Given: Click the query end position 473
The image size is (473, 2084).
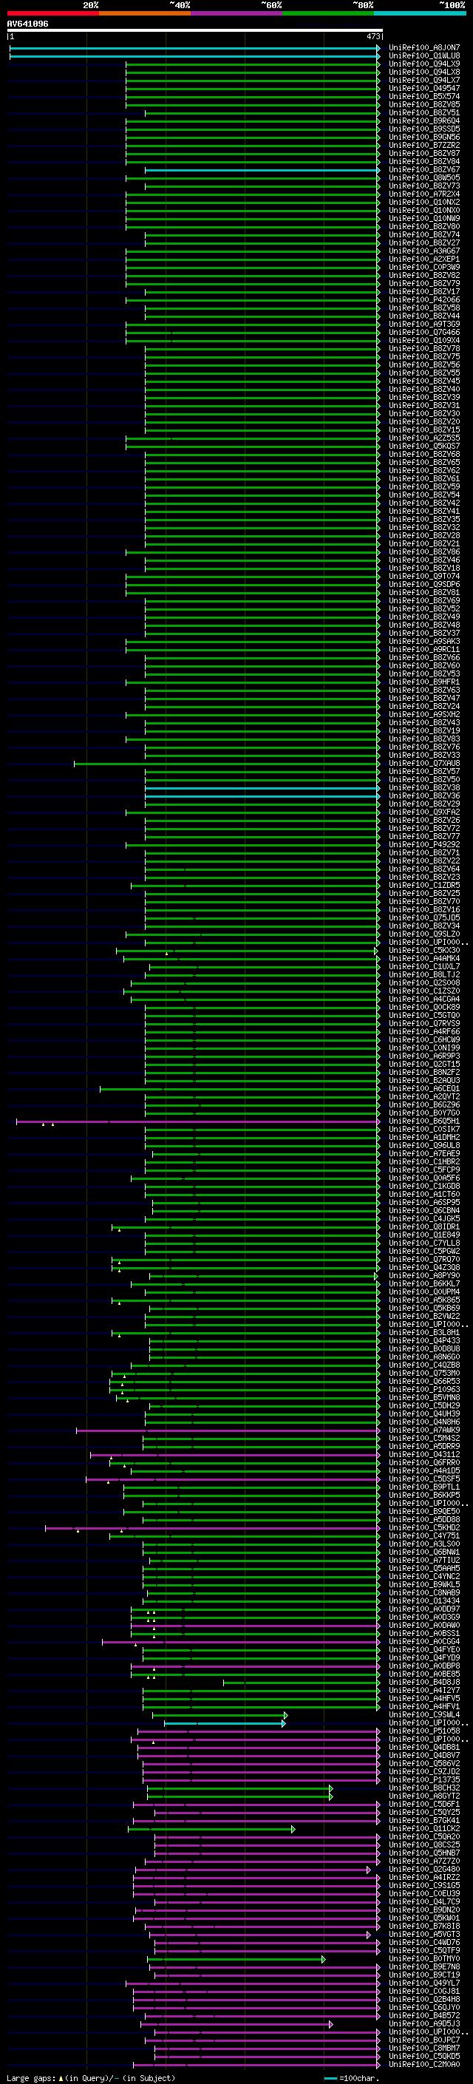Looking at the screenshot, I should coord(373,36).
